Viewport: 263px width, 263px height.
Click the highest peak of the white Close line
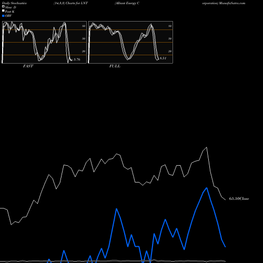click(x=207, y=147)
